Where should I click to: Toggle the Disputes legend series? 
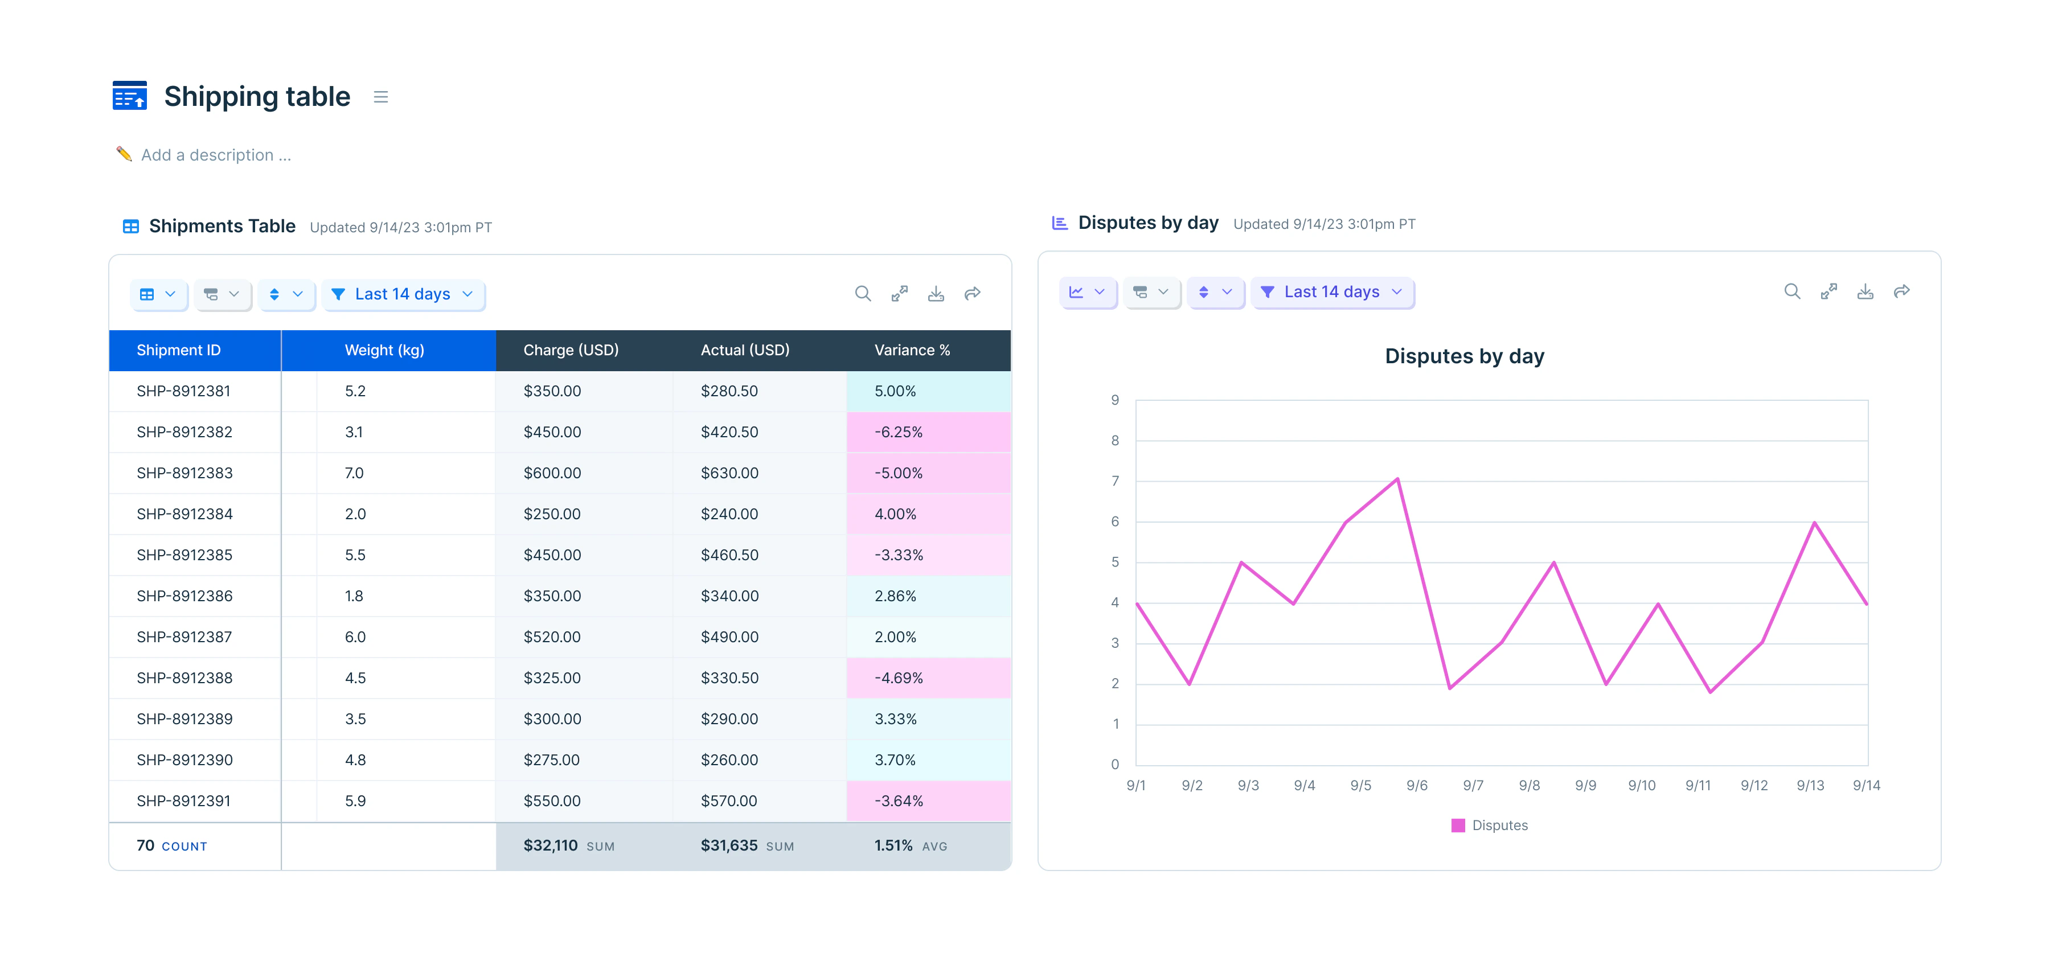(x=1489, y=825)
